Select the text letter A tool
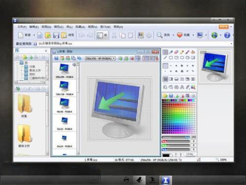 tap(182, 87)
